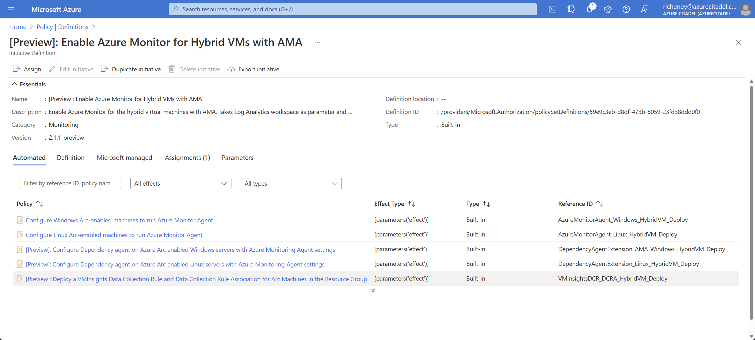Open the more options ellipsis beside the title

317,42
